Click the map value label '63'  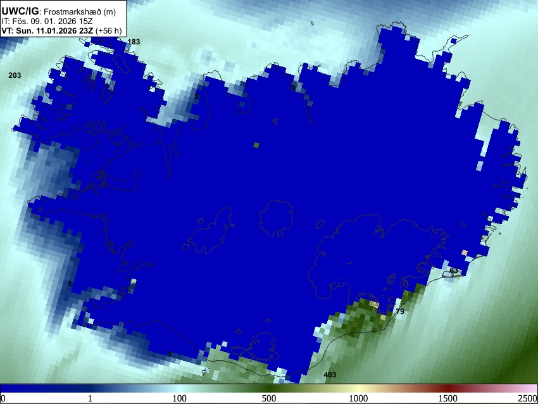454,270
